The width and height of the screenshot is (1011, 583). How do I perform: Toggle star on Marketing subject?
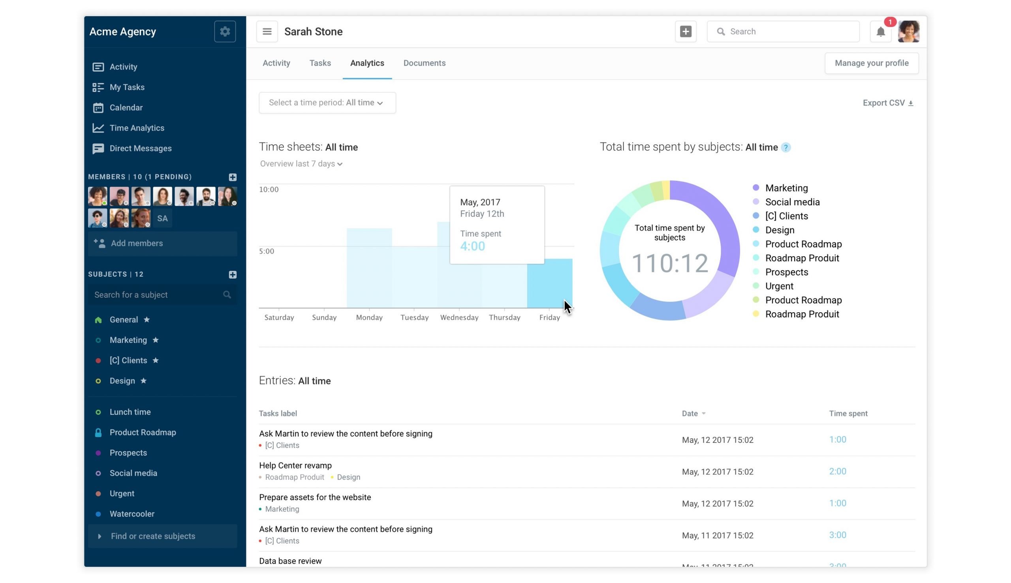(156, 340)
